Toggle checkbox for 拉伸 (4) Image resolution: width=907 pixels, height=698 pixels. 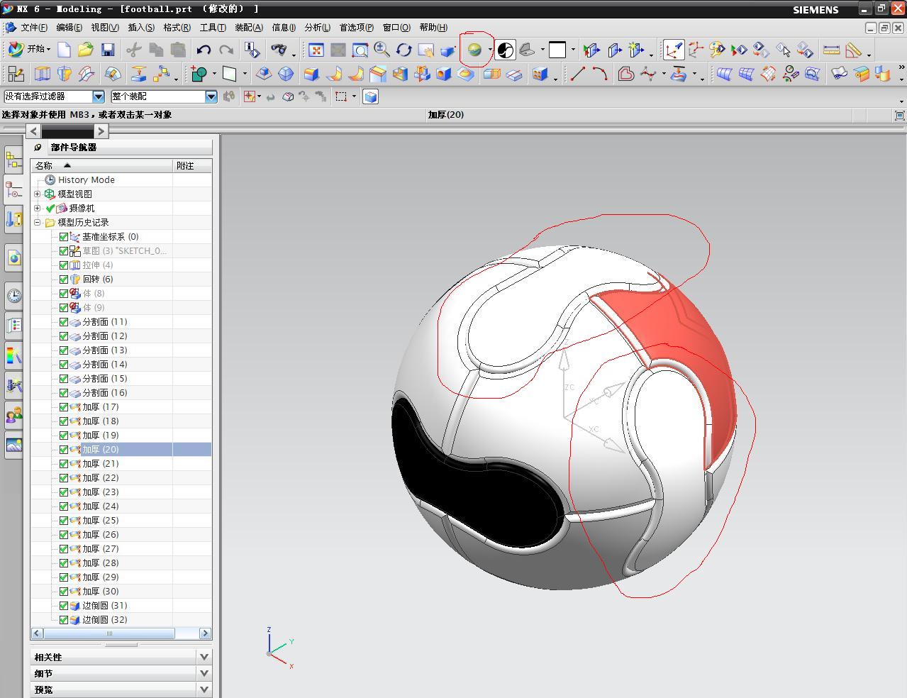pos(64,265)
